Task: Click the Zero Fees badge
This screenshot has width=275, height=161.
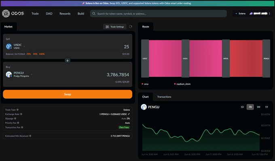Action: [x=124, y=127]
